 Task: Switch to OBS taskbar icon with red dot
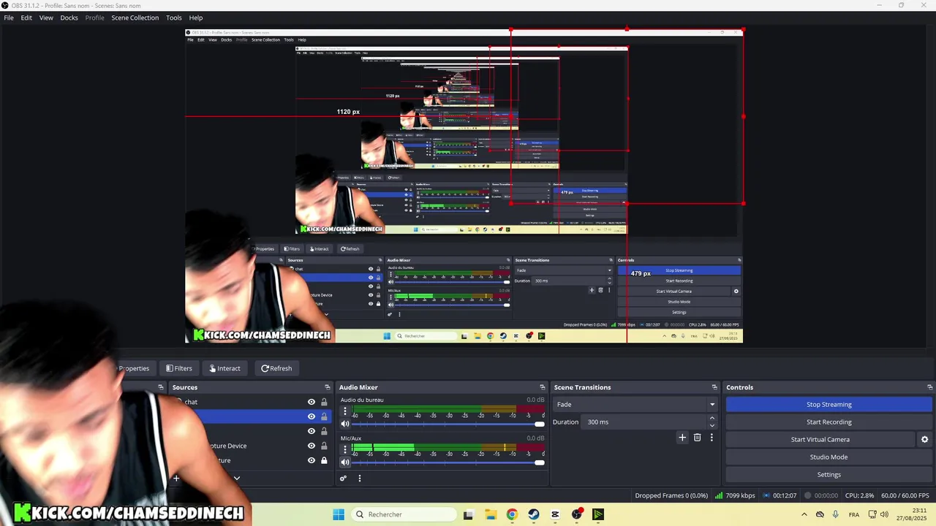(577, 514)
